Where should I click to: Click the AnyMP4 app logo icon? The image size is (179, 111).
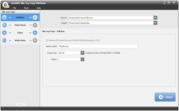[x=5, y=5]
